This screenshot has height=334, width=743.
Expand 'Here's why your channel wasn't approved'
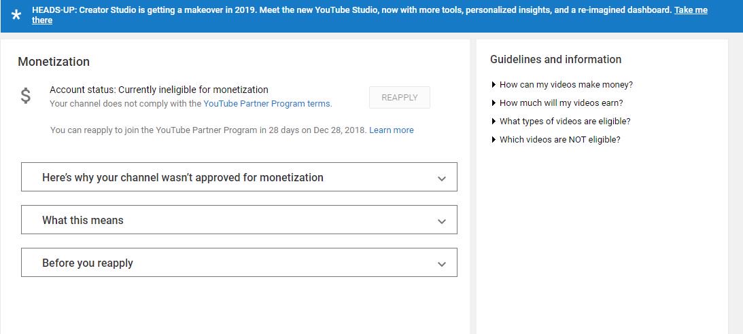pyautogui.click(x=239, y=177)
